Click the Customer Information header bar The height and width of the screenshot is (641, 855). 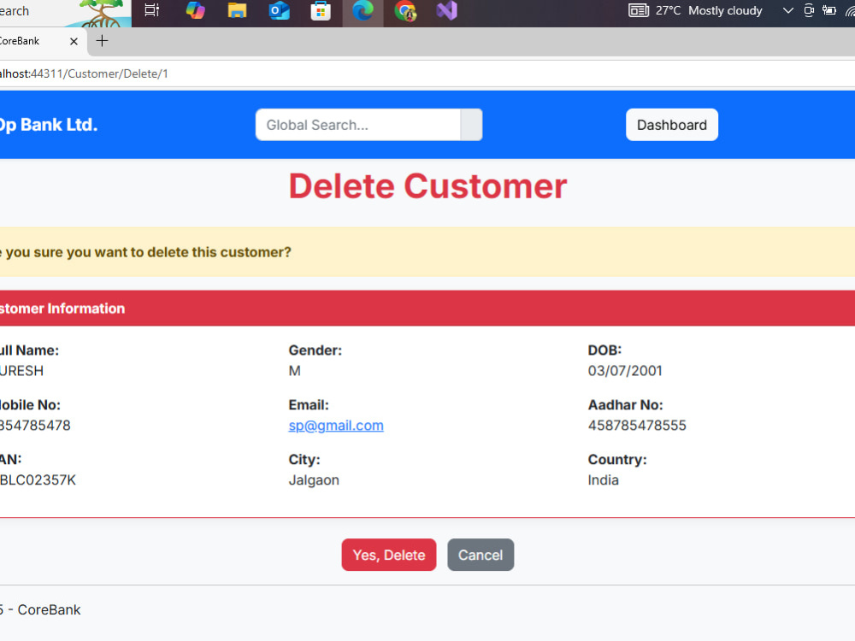427,309
